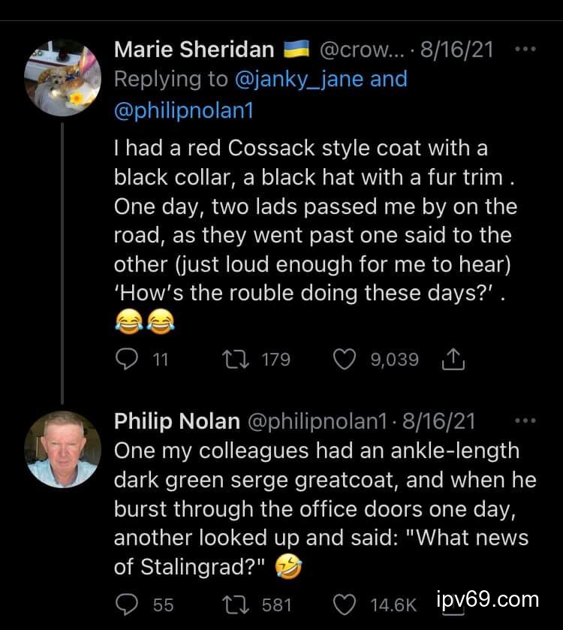
Task: Open Marie Sheridan's profile by name
Action: click(194, 50)
